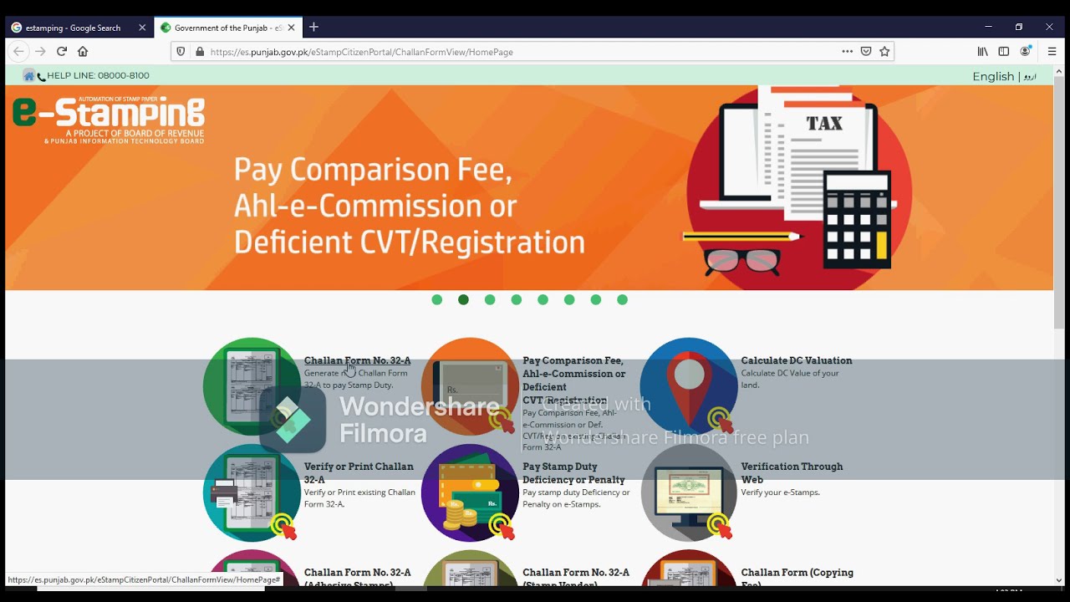Open the Pay Comparison Fee orange icon
This screenshot has width=1070, height=602.
click(x=470, y=386)
